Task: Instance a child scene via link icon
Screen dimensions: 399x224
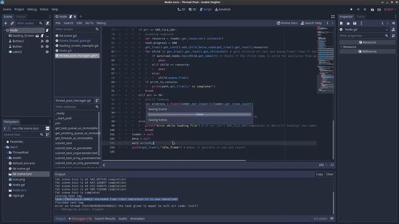Action: [12, 23]
